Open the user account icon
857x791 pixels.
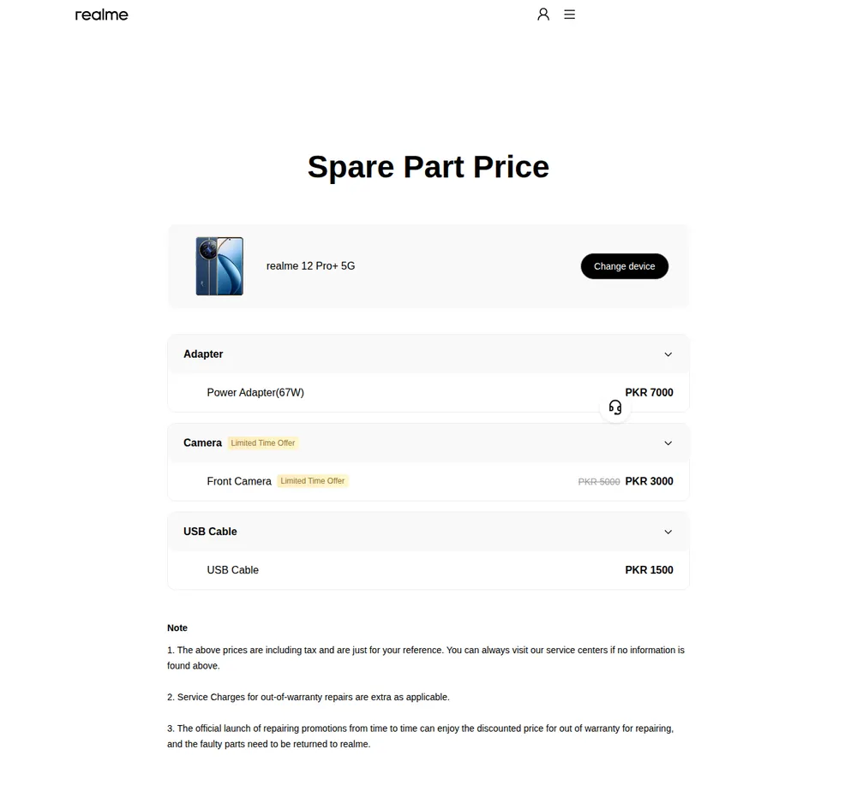[542, 15]
